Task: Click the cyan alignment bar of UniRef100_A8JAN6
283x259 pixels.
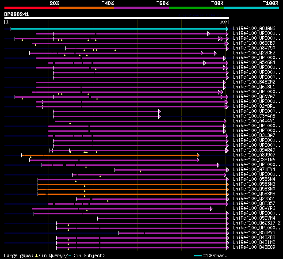Action: click(x=119, y=29)
